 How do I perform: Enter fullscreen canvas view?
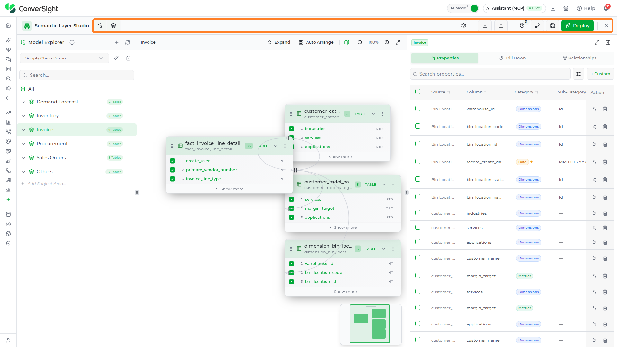(x=398, y=42)
